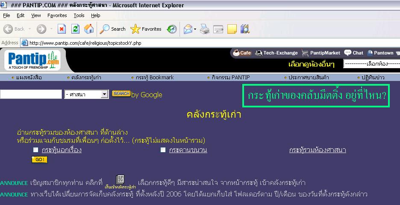This screenshot has height=205, width=400.
Task: Go to Cafe in top navigation
Action: pos(242,53)
